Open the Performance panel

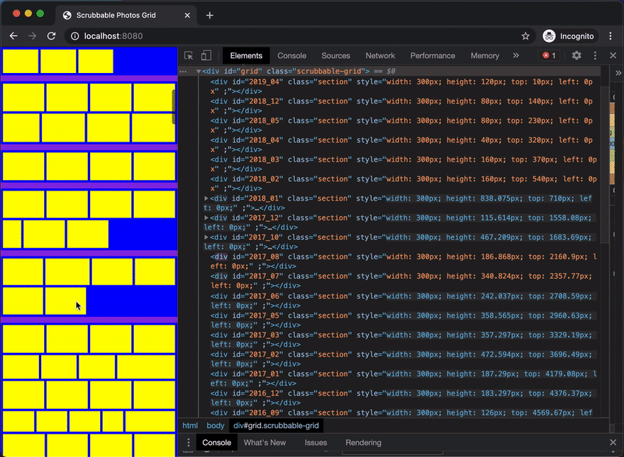pyautogui.click(x=433, y=56)
